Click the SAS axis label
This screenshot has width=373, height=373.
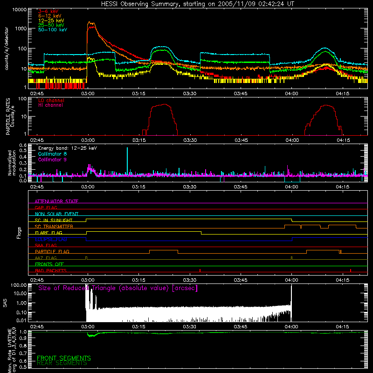click(x=5, y=303)
